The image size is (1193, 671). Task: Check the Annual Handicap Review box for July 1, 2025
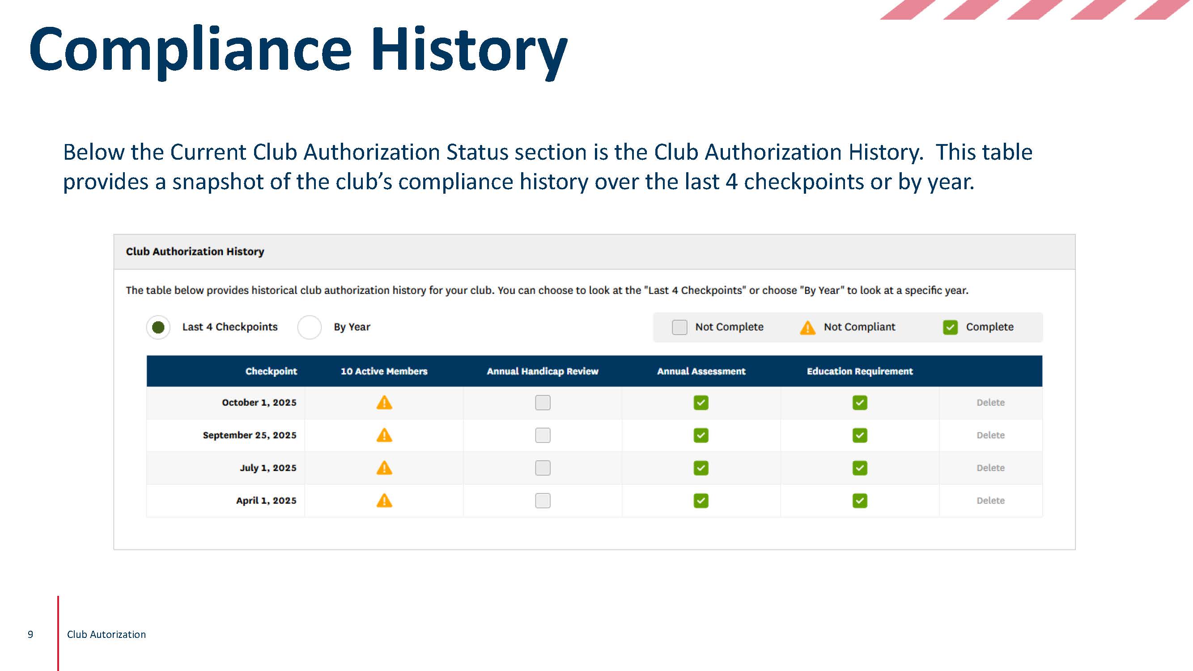[542, 468]
